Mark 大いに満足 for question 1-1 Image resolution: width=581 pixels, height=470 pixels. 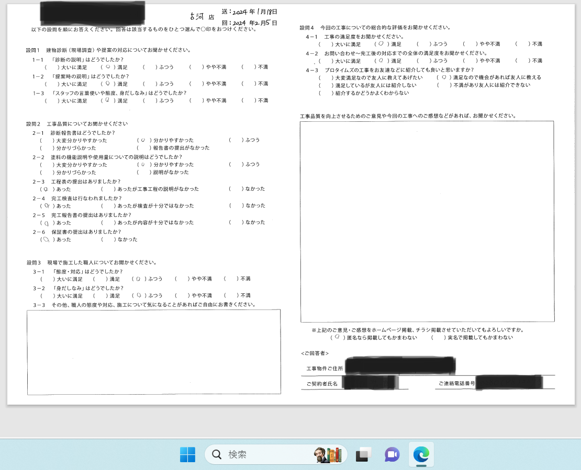(x=49, y=67)
